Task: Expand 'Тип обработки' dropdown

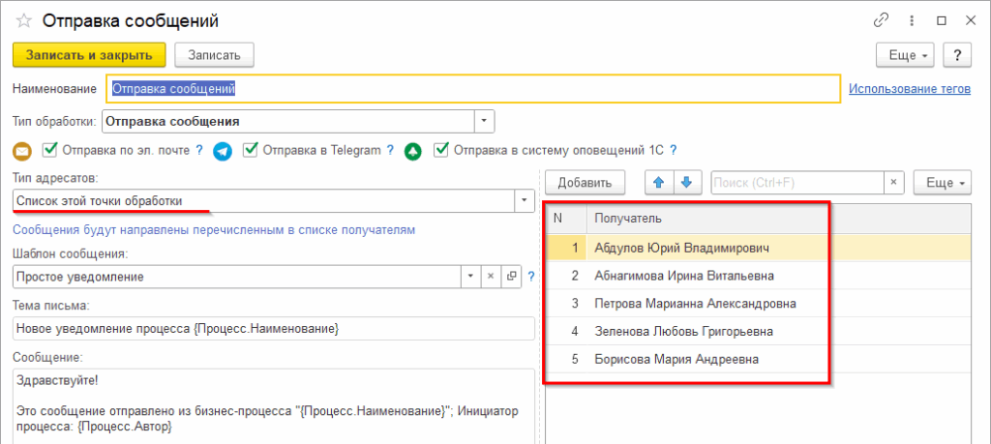Action: tap(484, 121)
